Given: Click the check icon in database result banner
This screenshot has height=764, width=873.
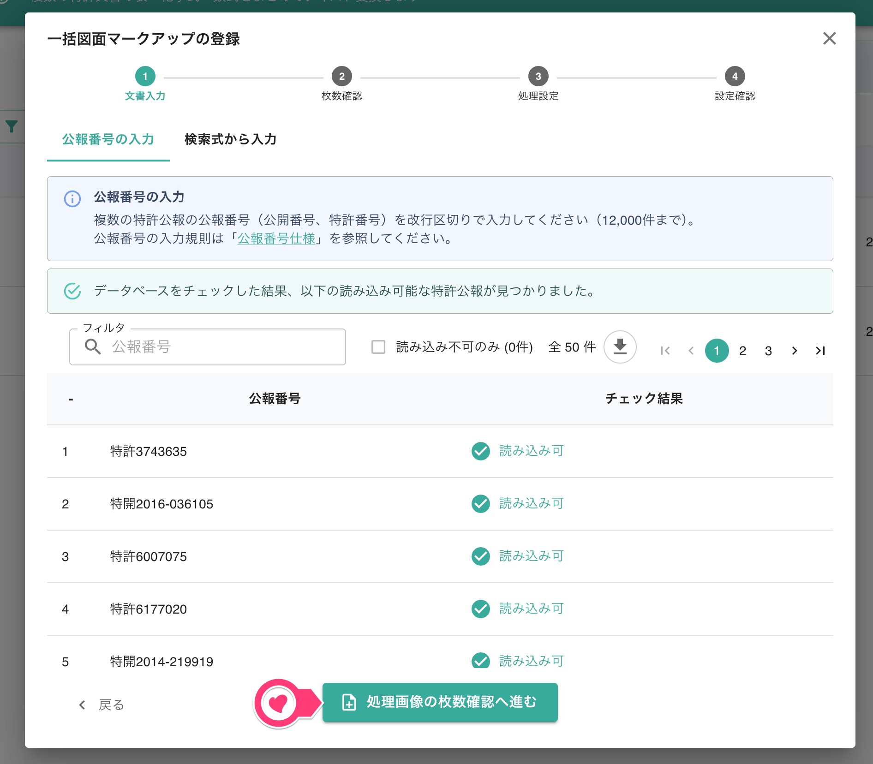Looking at the screenshot, I should (x=72, y=291).
